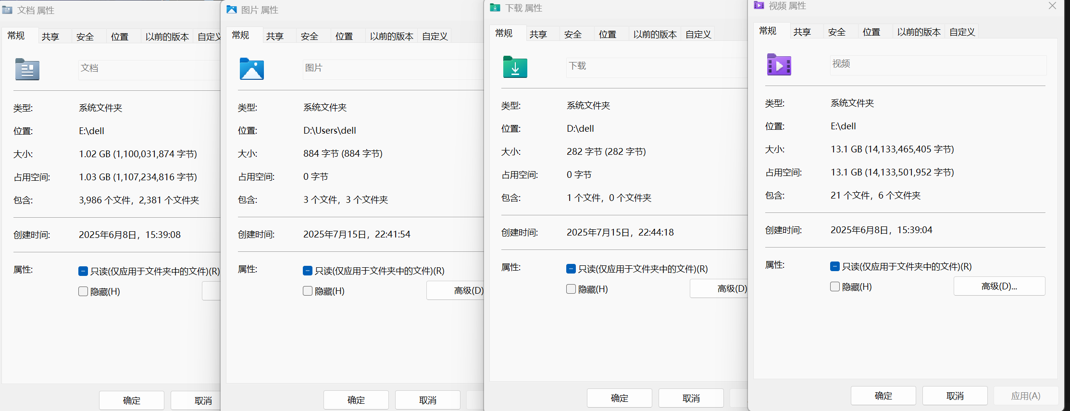Click size value 884 字节 (884 字节)
1070x411 pixels.
[343, 153]
